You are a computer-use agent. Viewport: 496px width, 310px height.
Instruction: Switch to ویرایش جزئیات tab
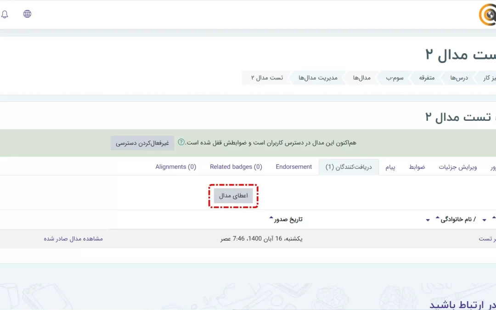pyautogui.click(x=458, y=167)
